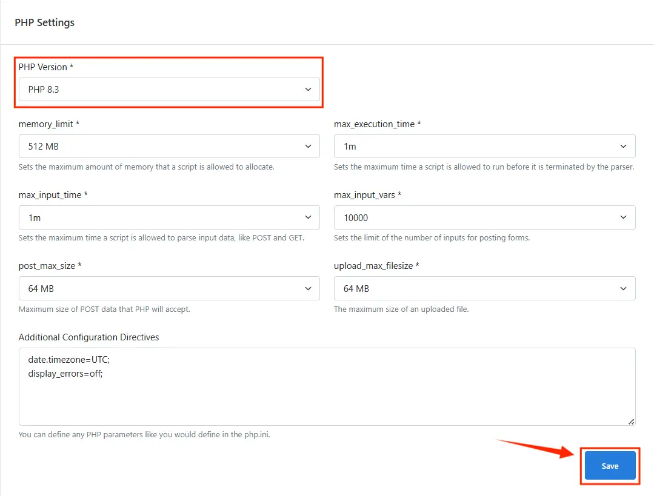Click the max_input_vars chevron icon
Image resolution: width=654 pixels, height=496 pixels.
coord(623,217)
